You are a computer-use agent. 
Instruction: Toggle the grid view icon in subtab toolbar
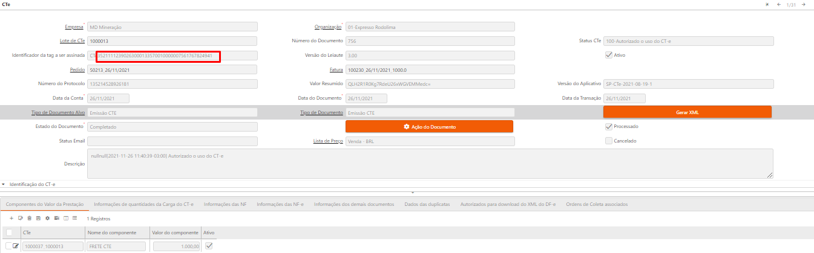point(74,218)
